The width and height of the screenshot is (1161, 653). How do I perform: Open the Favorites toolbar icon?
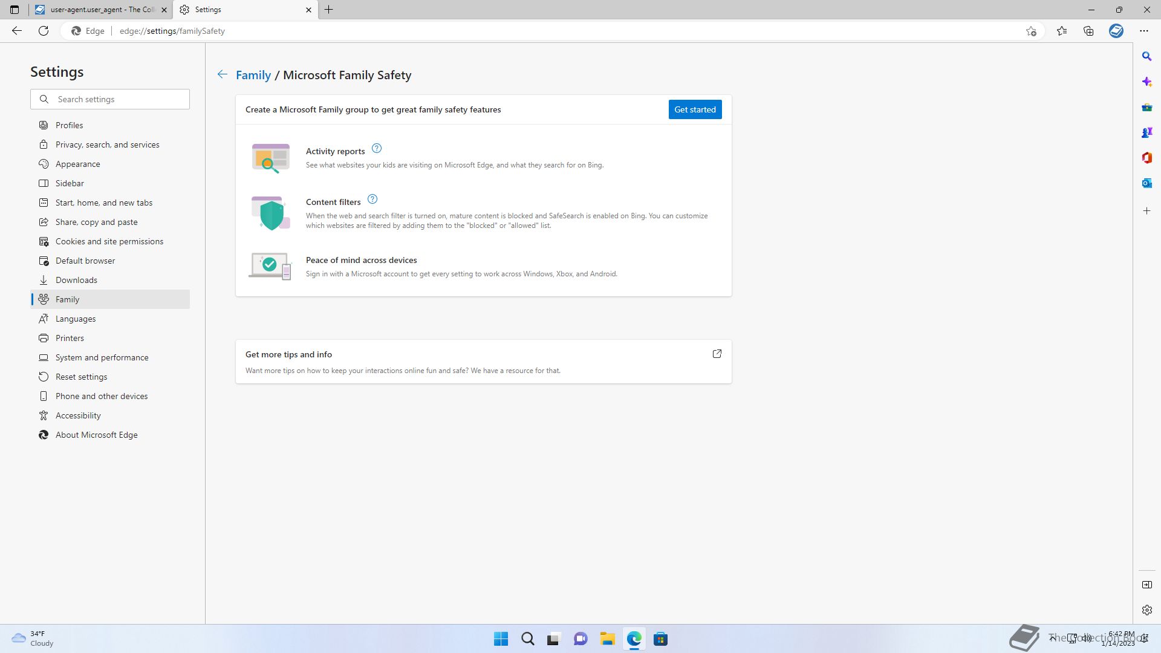tap(1062, 31)
